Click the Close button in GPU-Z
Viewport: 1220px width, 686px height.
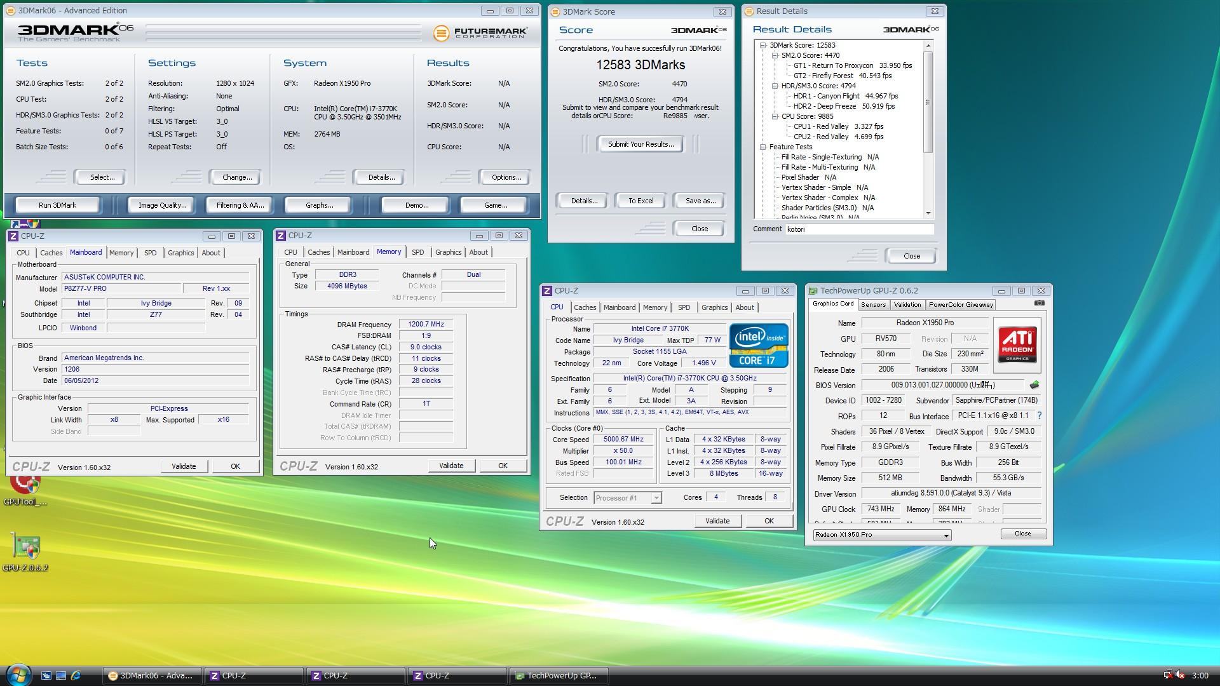coord(1023,534)
